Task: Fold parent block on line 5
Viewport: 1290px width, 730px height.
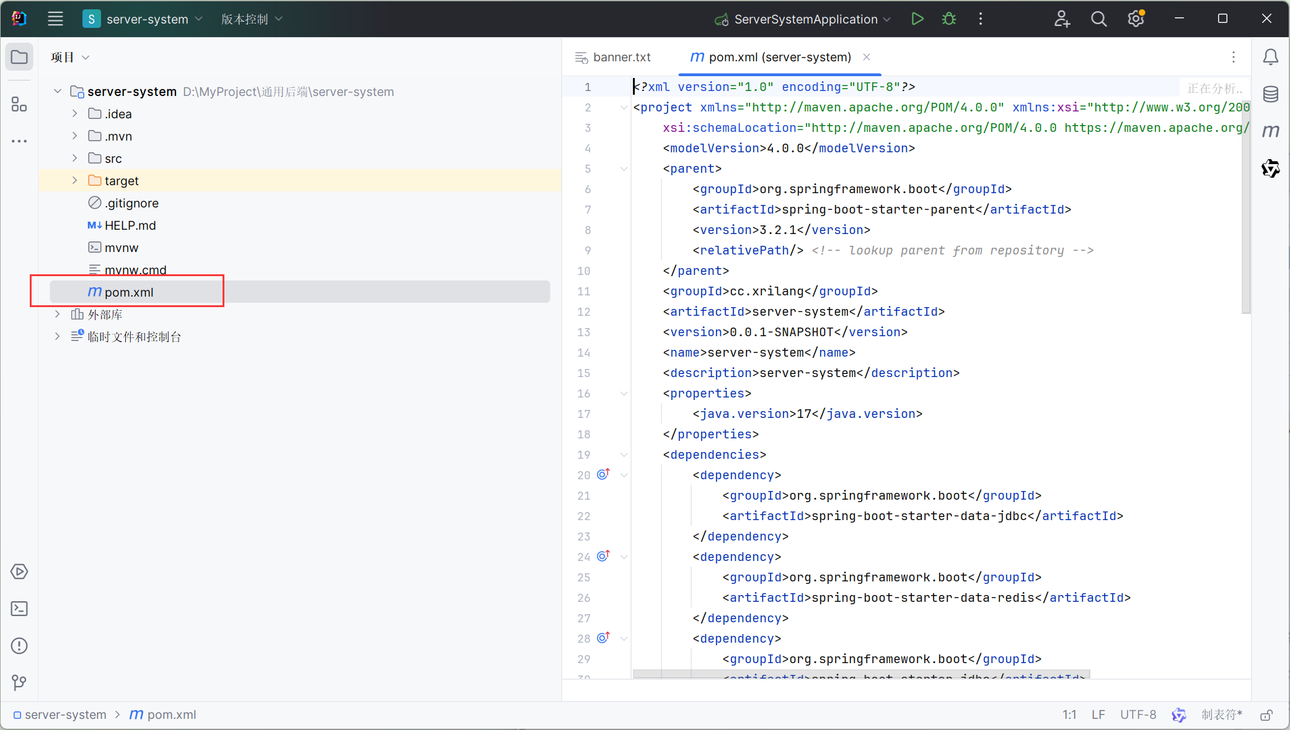Action: pyautogui.click(x=624, y=168)
